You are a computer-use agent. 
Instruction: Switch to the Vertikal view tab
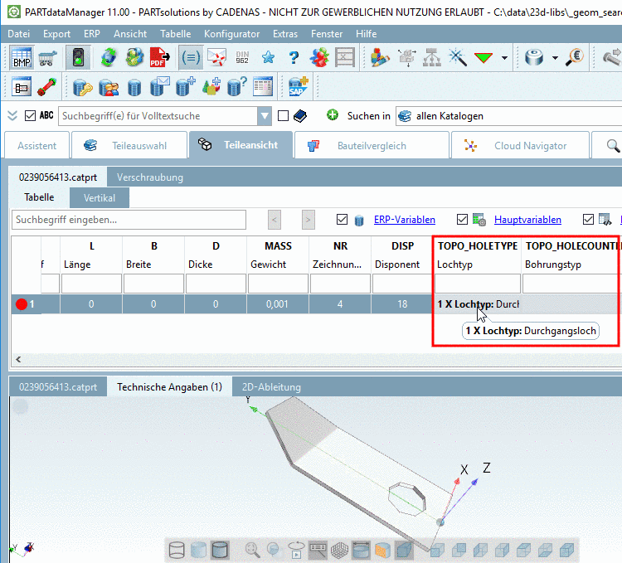[x=100, y=198]
